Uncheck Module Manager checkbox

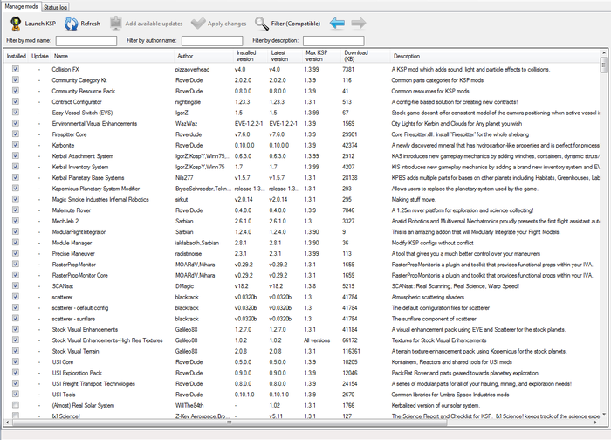pyautogui.click(x=16, y=243)
